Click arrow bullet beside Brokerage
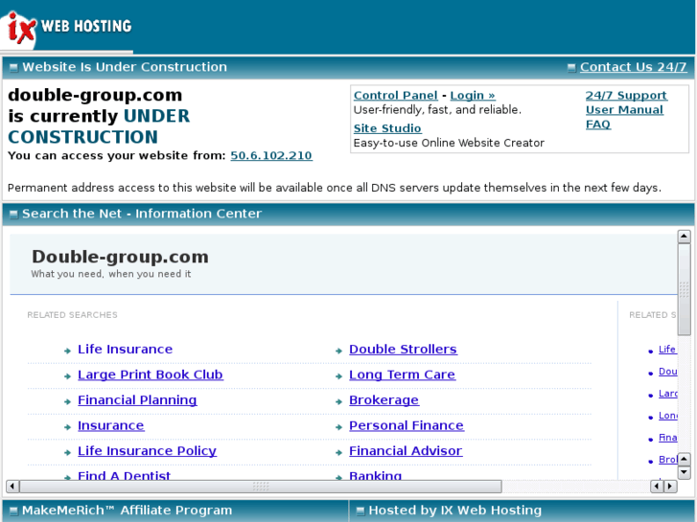 (338, 401)
